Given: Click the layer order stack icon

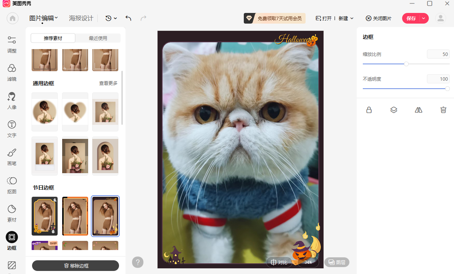Looking at the screenshot, I should (x=394, y=110).
